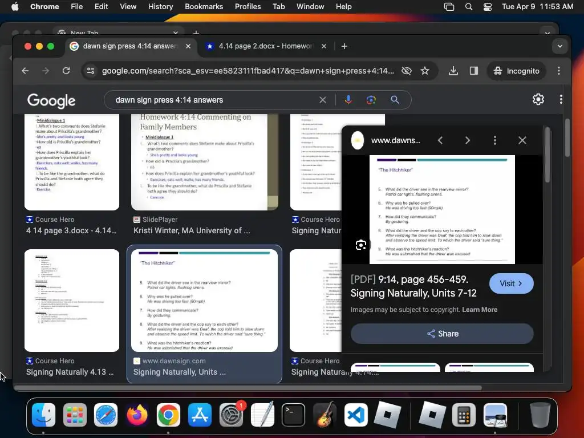Launch Terminal from the Dock
Image resolution: width=584 pixels, height=438 pixels.
(x=294, y=415)
